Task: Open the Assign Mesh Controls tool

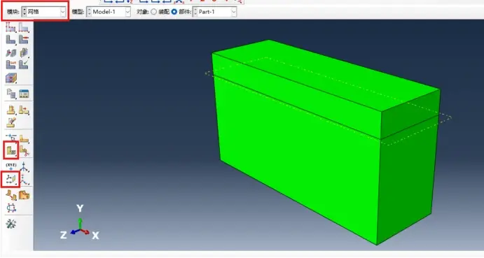Action: click(x=11, y=52)
